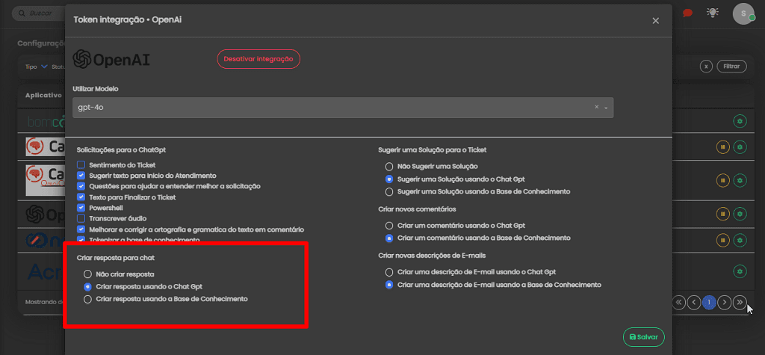Open the Utilizar Modelo gpt-4o combo box
The width and height of the screenshot is (765, 355).
tap(342, 108)
